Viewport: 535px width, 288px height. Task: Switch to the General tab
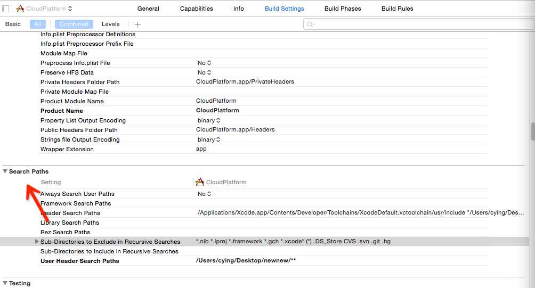148,9
